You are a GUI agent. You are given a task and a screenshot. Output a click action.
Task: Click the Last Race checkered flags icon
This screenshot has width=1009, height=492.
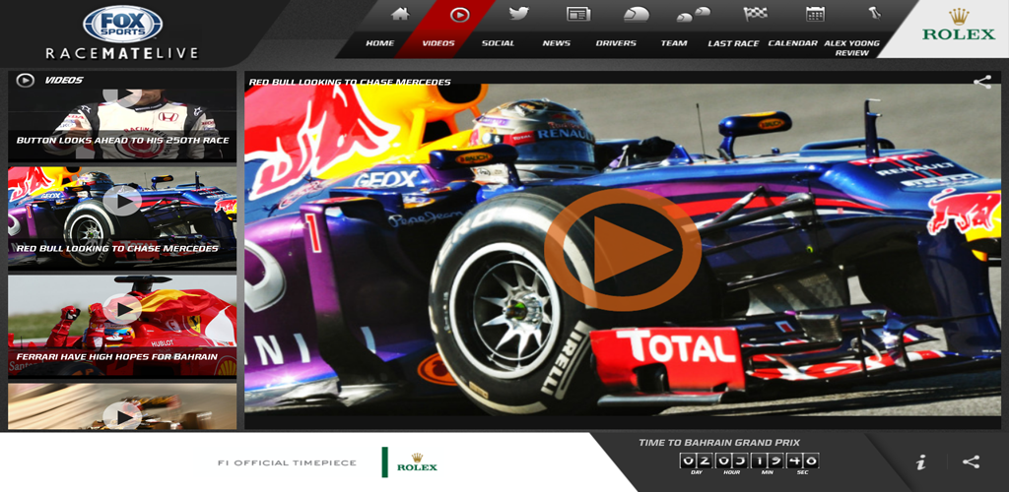tap(756, 14)
